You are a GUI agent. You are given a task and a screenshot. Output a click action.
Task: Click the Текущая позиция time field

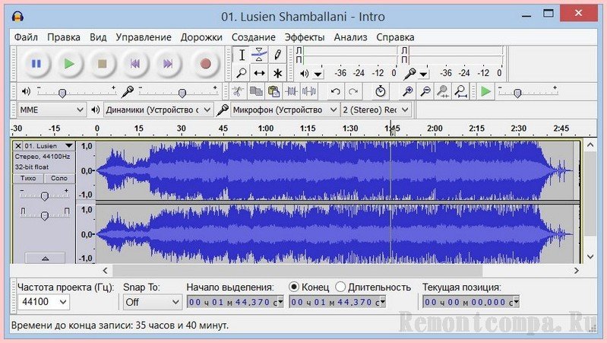click(x=471, y=302)
